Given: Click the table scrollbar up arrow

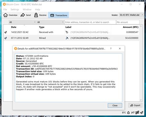Looking at the screenshot, I should click(141, 26).
